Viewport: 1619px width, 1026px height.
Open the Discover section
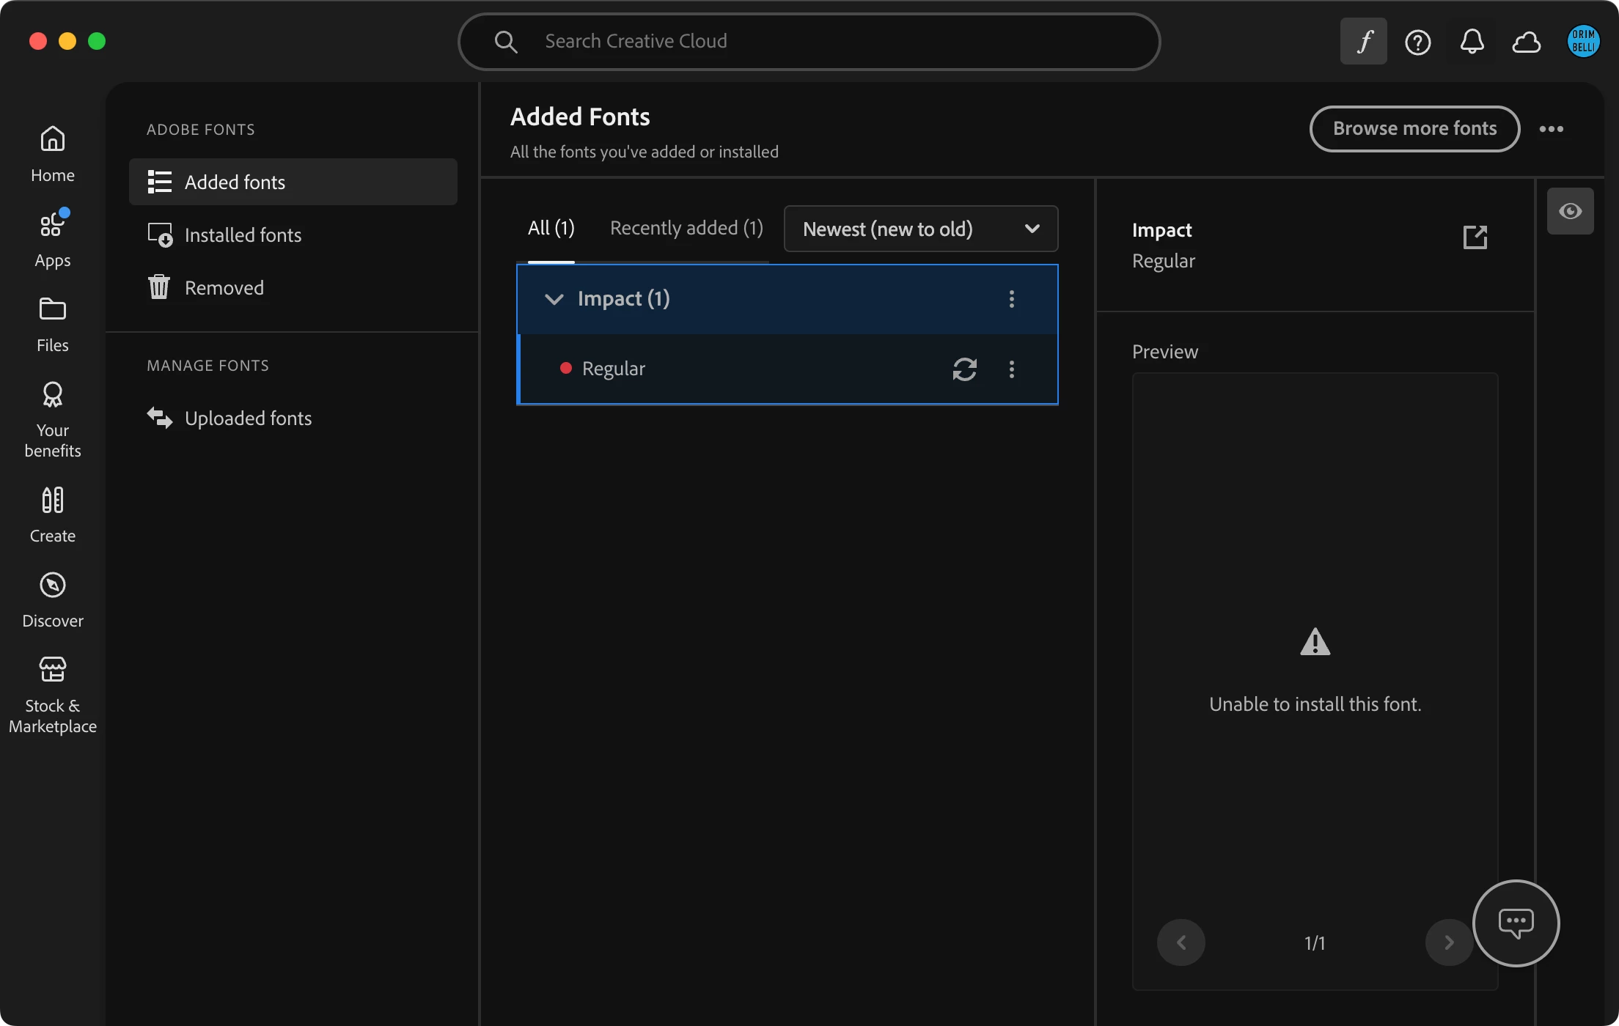[x=53, y=599]
